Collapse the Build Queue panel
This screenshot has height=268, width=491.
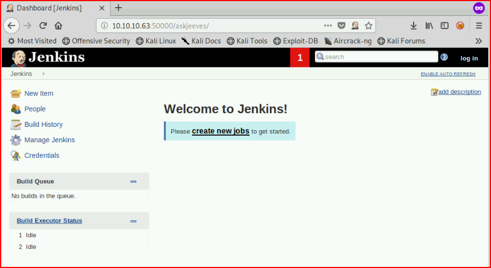pos(133,181)
